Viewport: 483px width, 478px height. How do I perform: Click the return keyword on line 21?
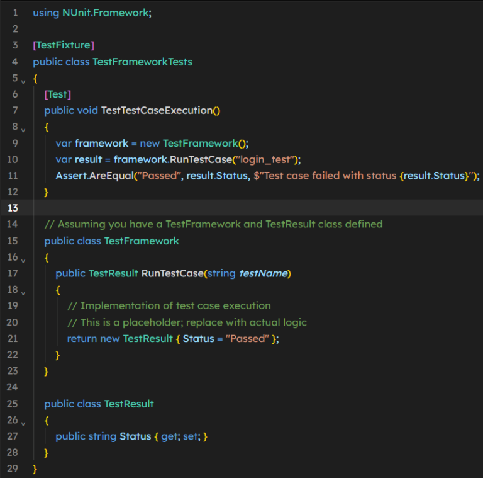[82, 338]
